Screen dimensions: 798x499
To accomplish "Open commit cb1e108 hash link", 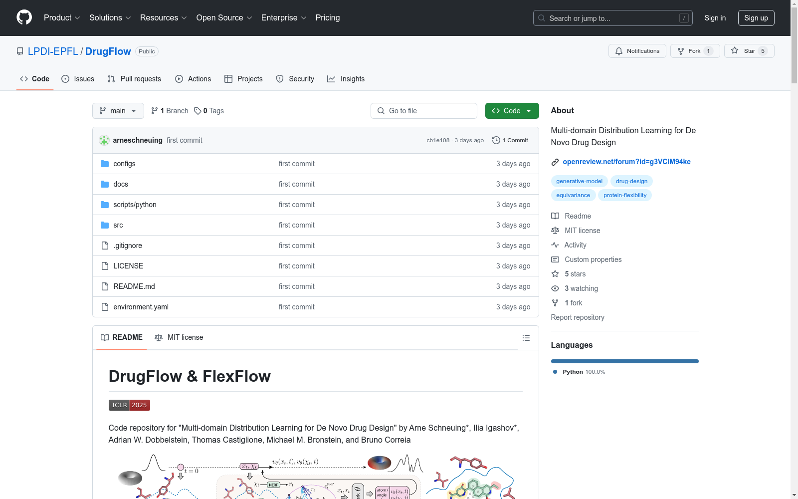I will pos(438,140).
